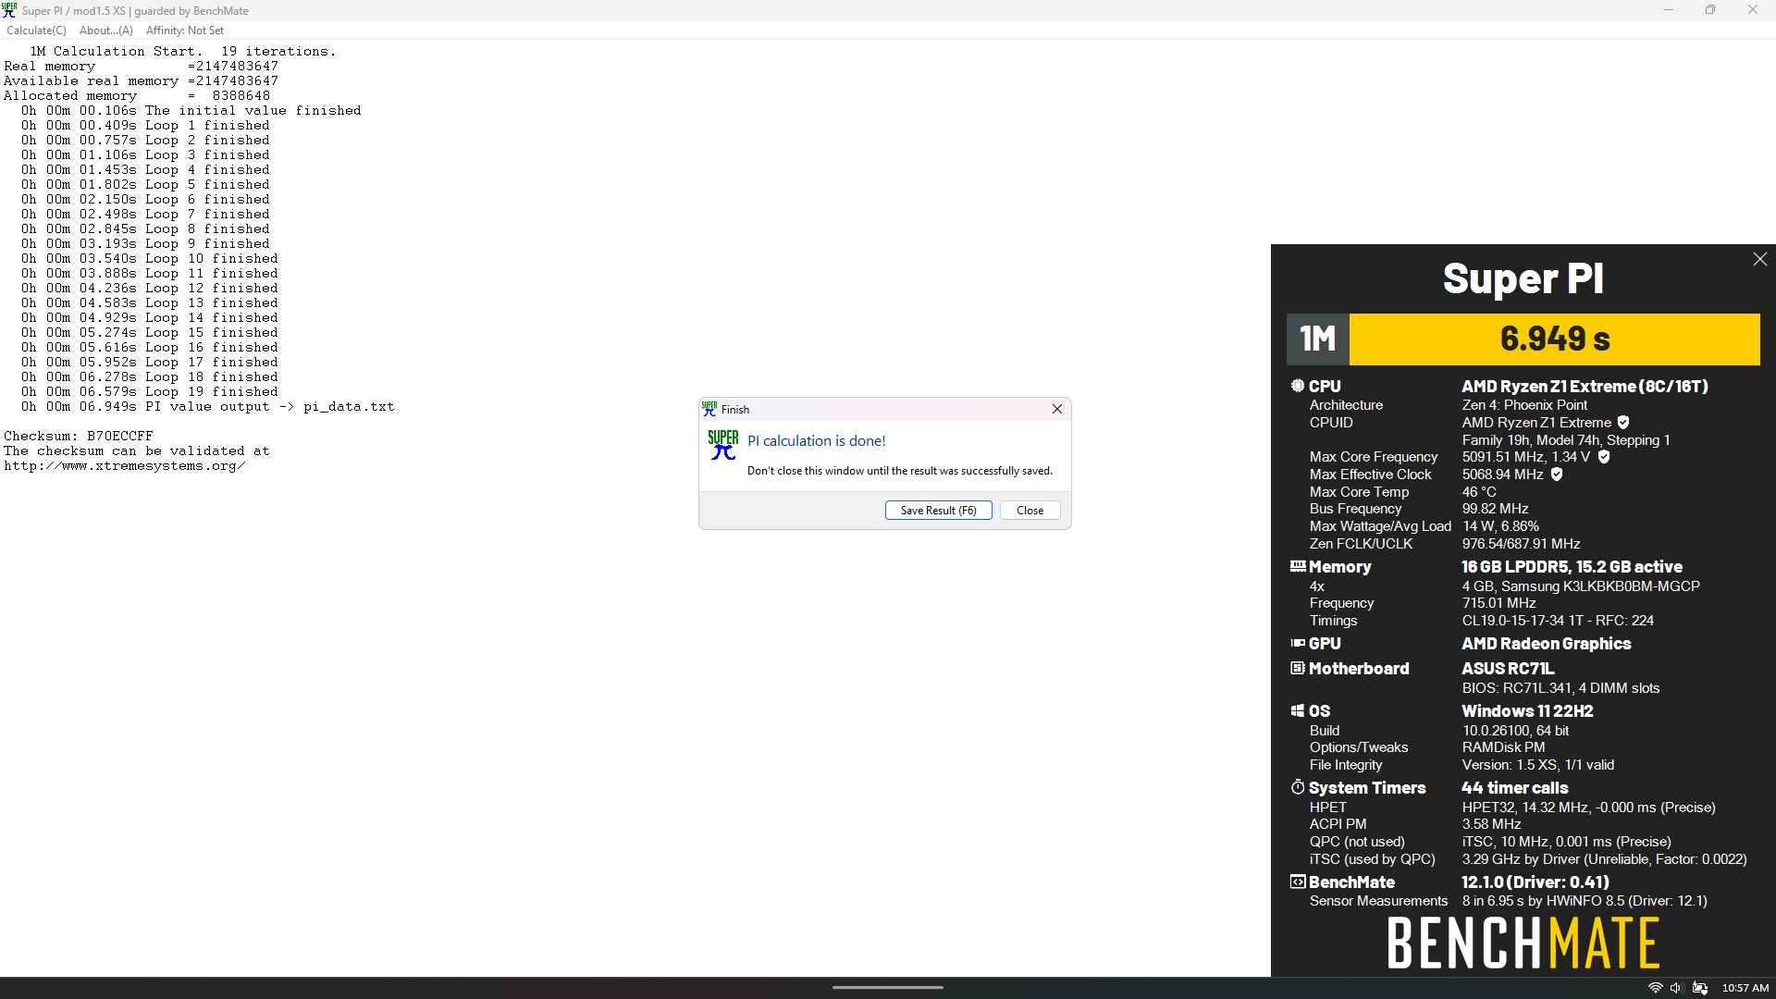Click Close button in Finish dialog
This screenshot has width=1776, height=999.
[x=1030, y=511]
